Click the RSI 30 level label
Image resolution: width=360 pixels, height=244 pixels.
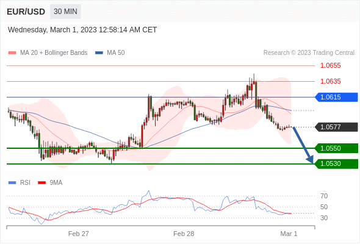coord(324,218)
